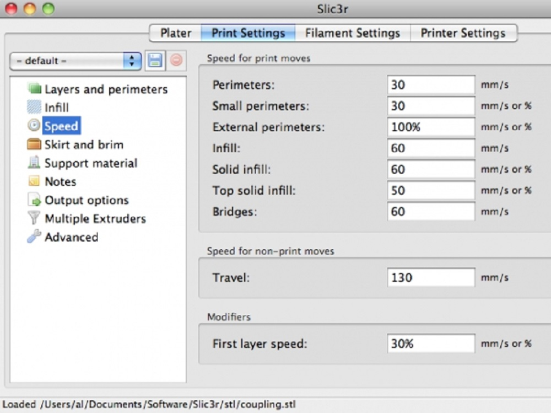Close the Slic3r window with red button
The height and width of the screenshot is (413, 551).
[x=11, y=9]
